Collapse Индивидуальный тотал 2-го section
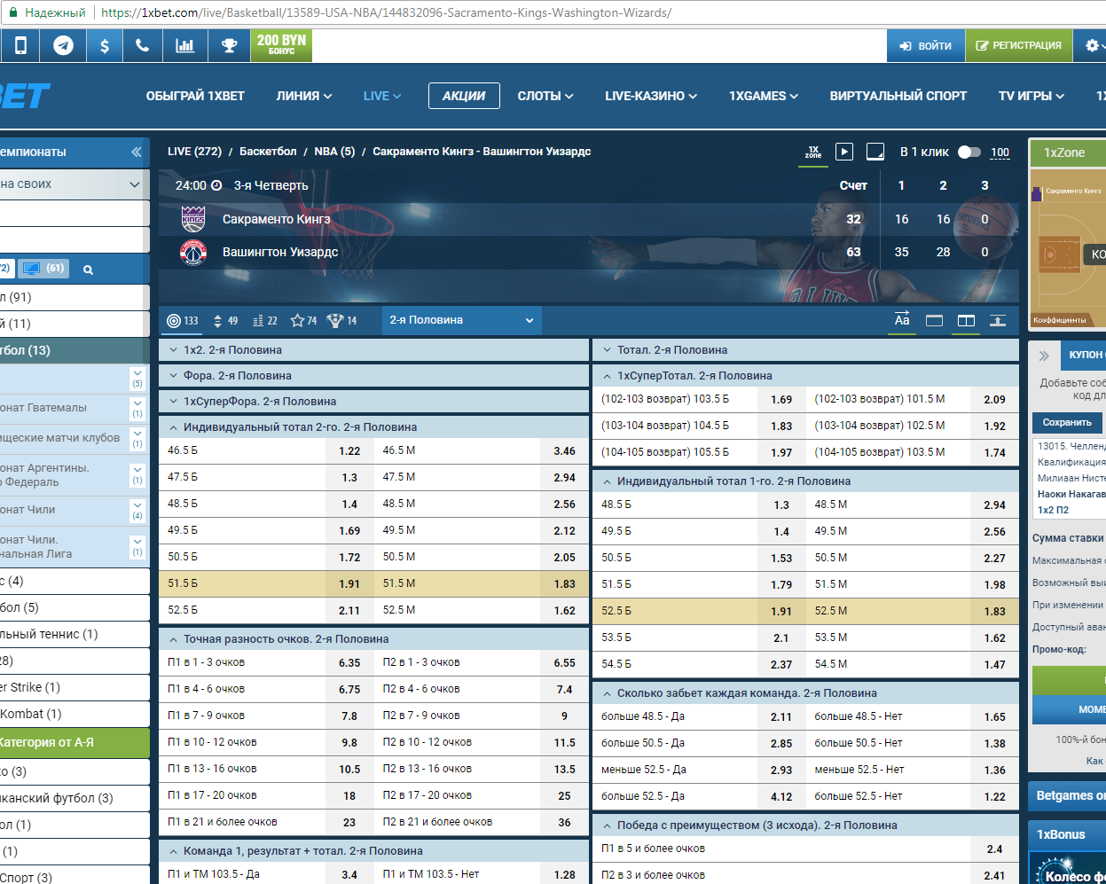Image resolution: width=1106 pixels, height=884 pixels. (373, 427)
